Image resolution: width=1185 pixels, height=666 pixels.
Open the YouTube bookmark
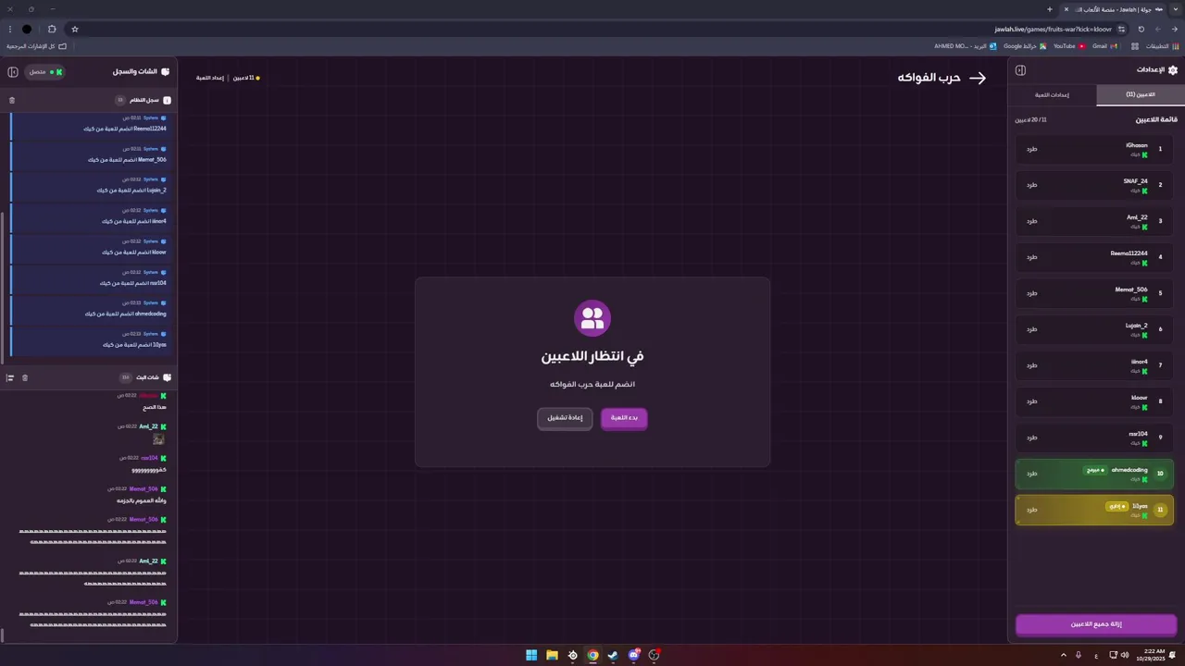pos(1068,46)
